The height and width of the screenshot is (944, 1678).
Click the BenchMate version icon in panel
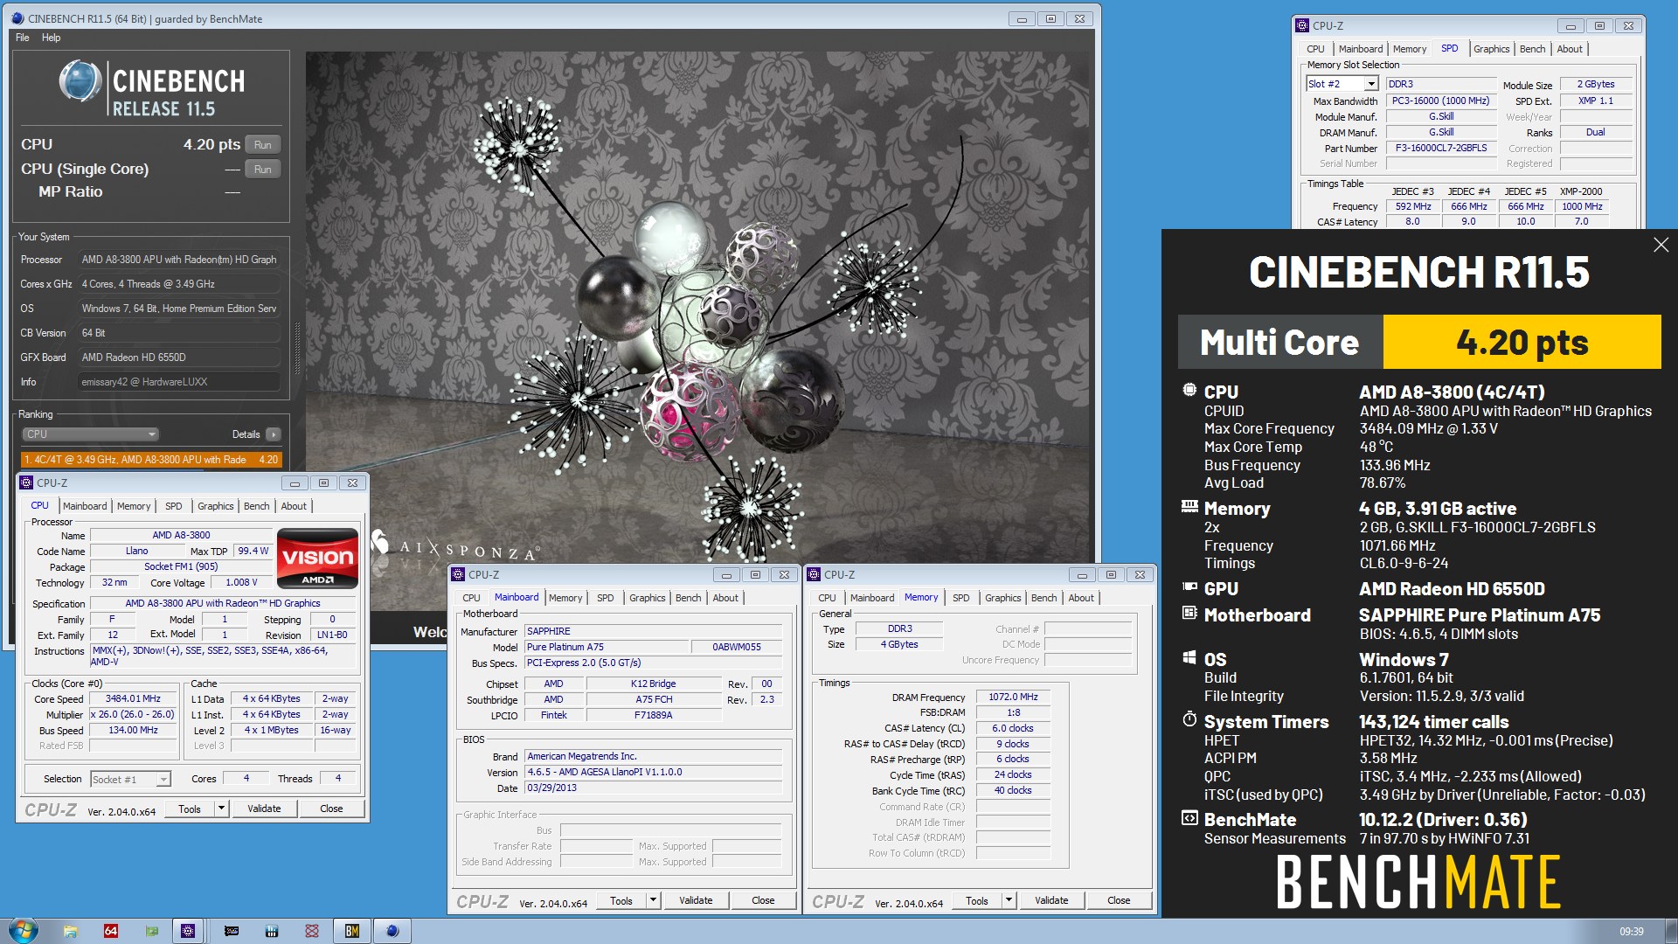click(1189, 818)
